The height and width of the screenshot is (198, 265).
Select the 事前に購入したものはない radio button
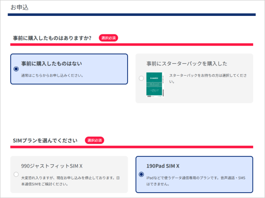16,69
